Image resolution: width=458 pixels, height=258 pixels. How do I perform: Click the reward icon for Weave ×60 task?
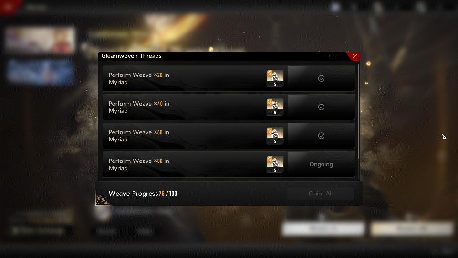pos(275,136)
